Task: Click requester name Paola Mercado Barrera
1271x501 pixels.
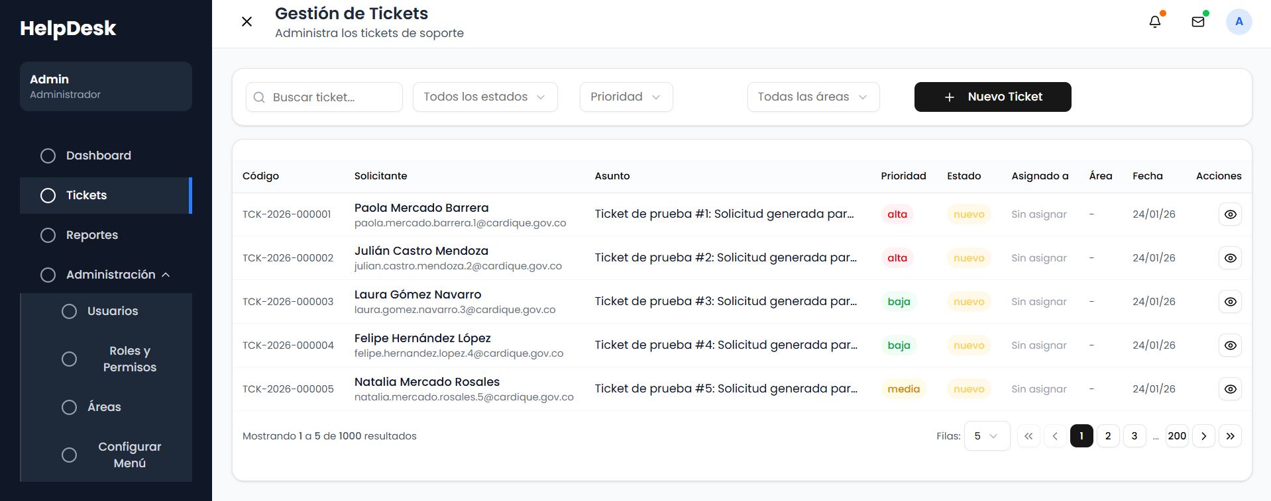Action: (x=421, y=208)
